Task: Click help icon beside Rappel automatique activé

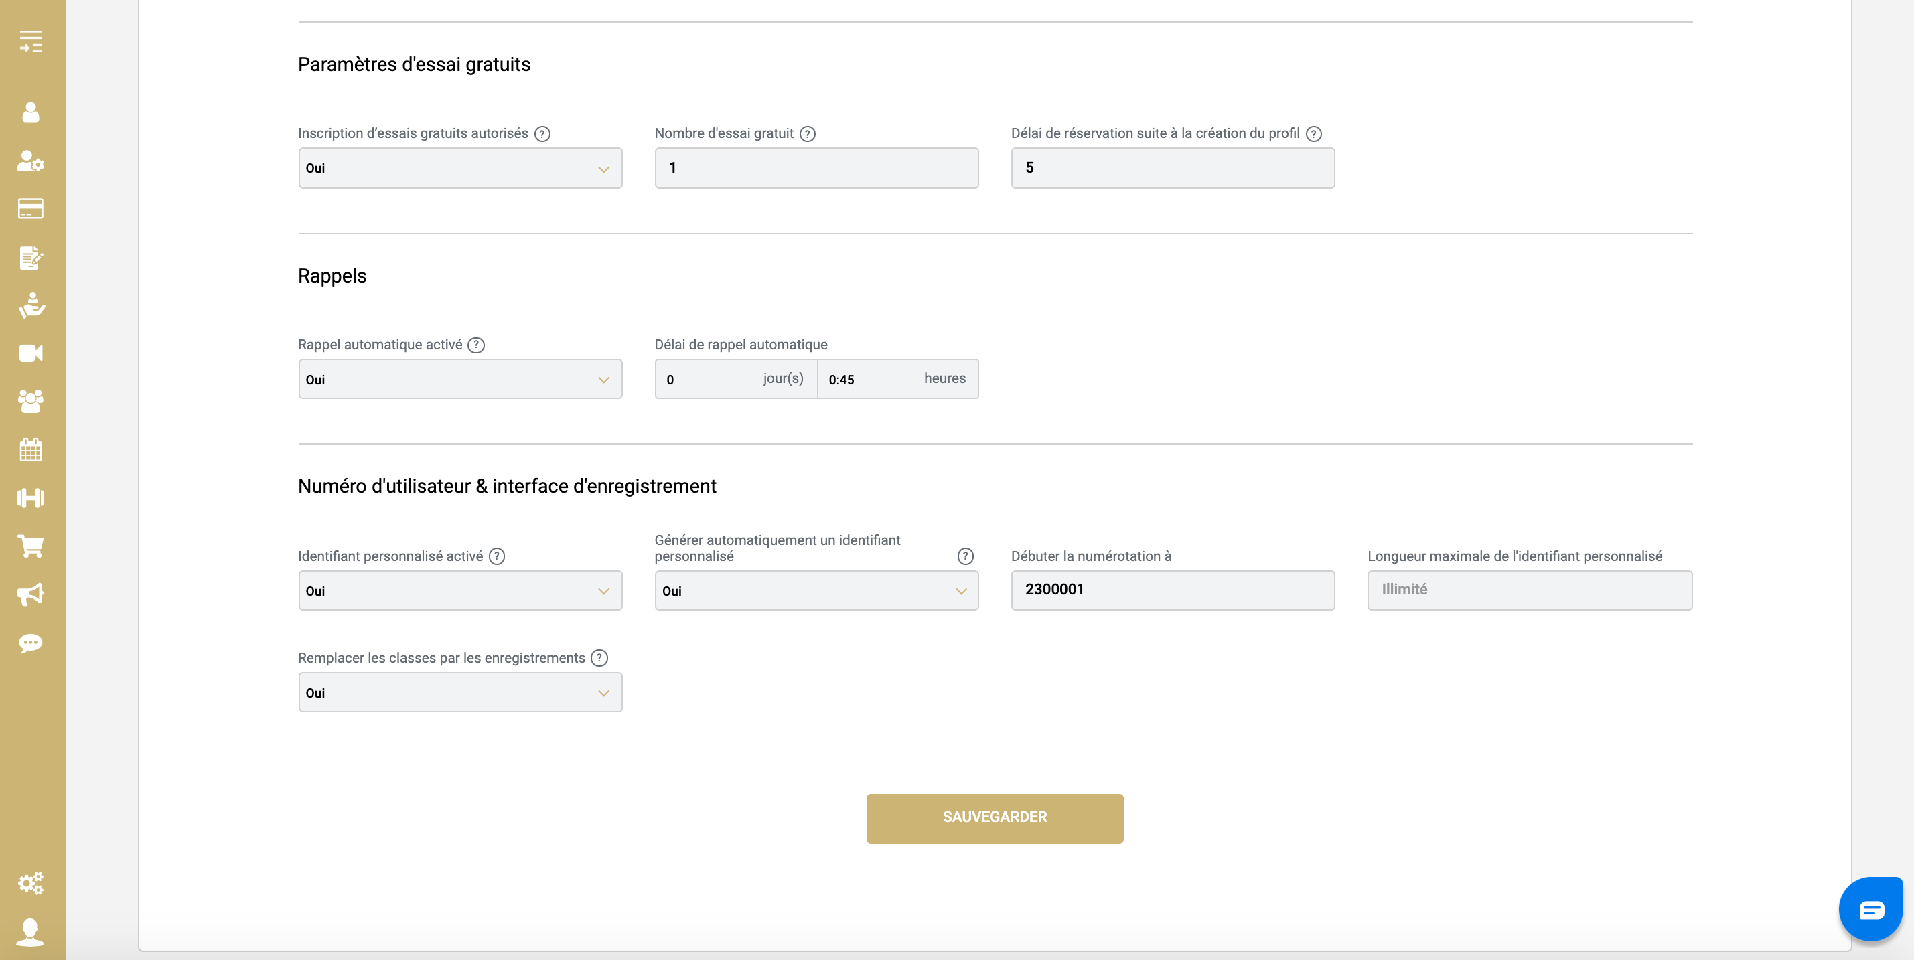Action: (476, 345)
